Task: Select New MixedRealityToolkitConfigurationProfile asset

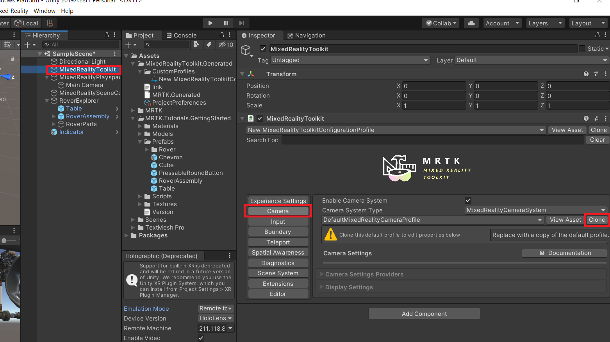Action: coord(193,79)
